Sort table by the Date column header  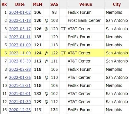20,4
